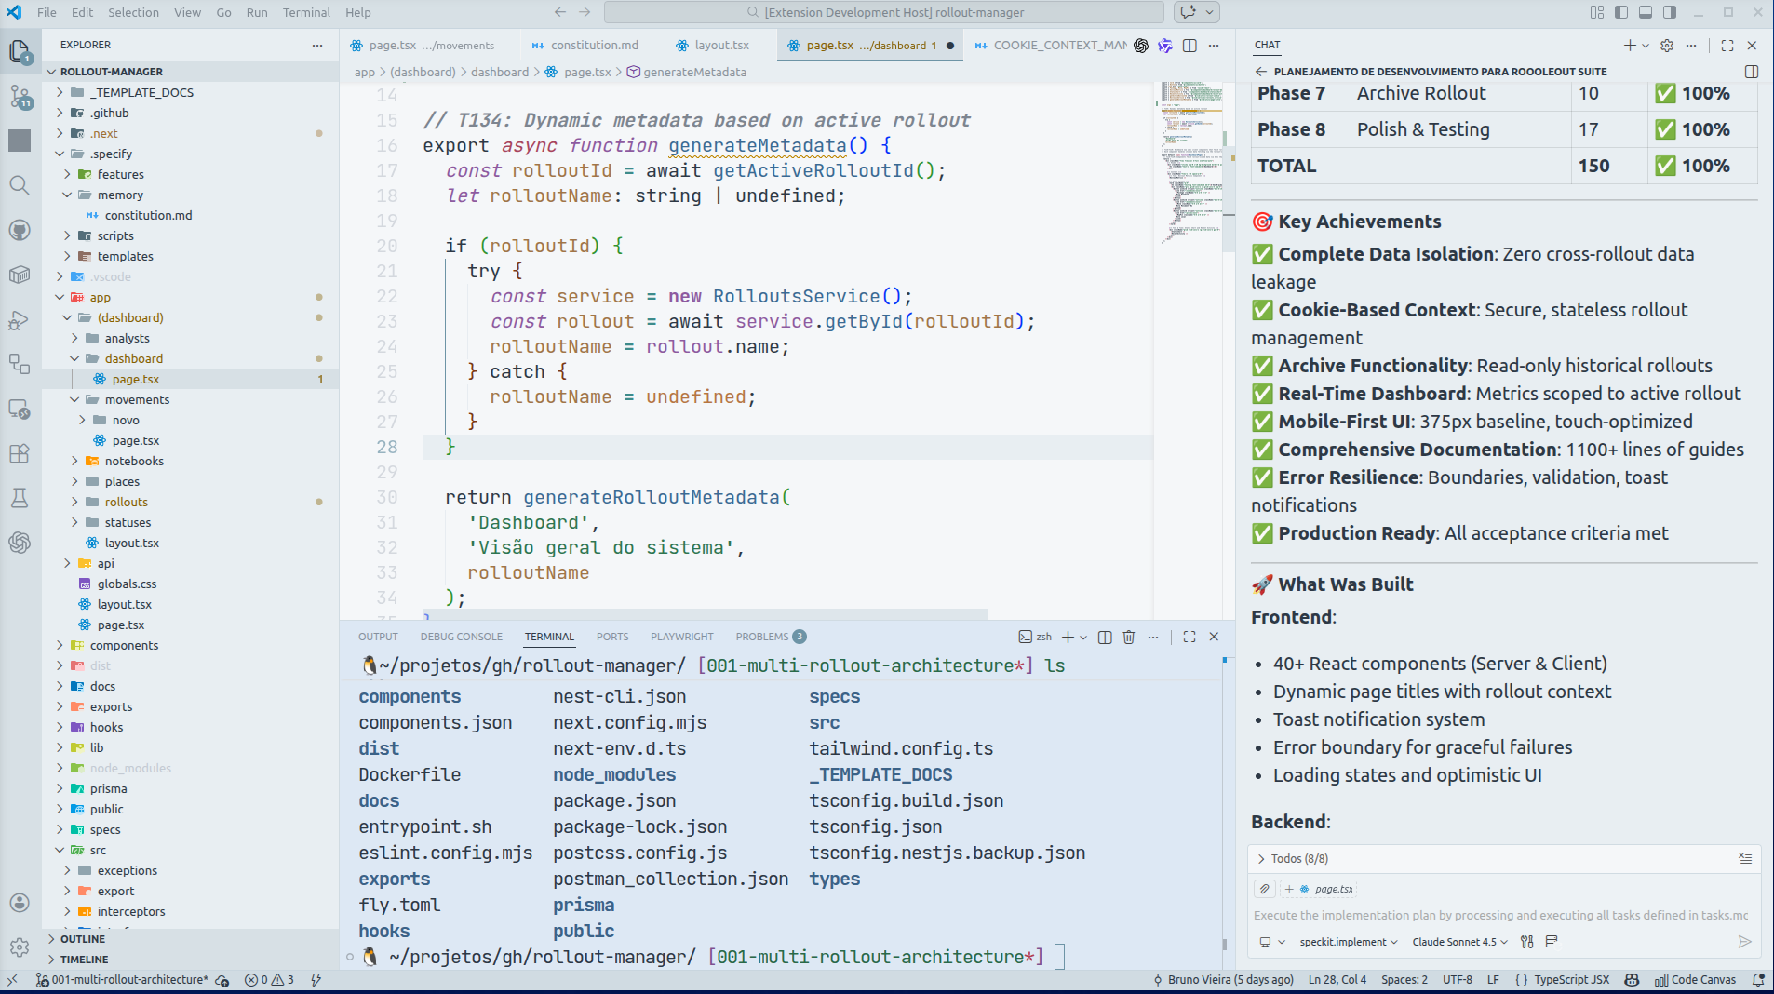The height and width of the screenshot is (994, 1774).
Task: Click the Copilot icon in the status bar
Action: [x=1632, y=979]
